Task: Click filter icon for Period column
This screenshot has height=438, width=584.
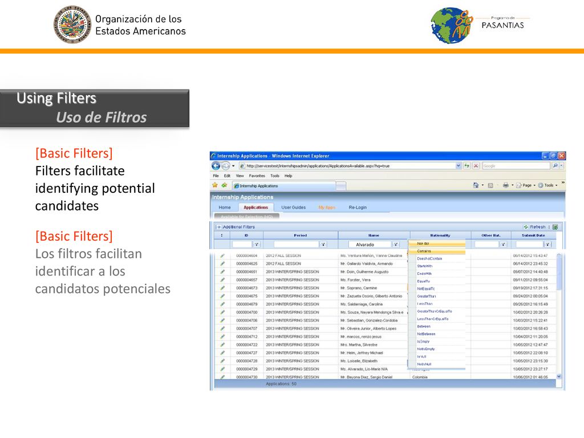Action: click(323, 244)
